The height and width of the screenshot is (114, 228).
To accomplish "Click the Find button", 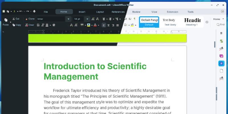I will click(221, 25).
